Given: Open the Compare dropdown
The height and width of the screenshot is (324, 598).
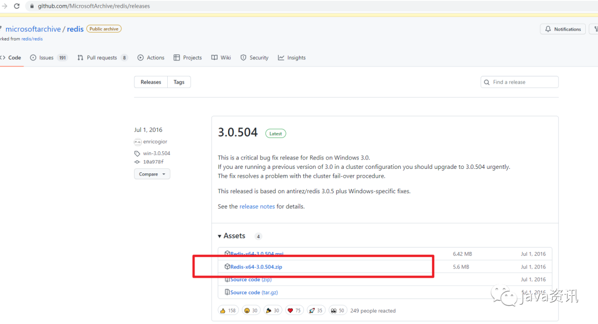Looking at the screenshot, I should pyautogui.click(x=152, y=174).
